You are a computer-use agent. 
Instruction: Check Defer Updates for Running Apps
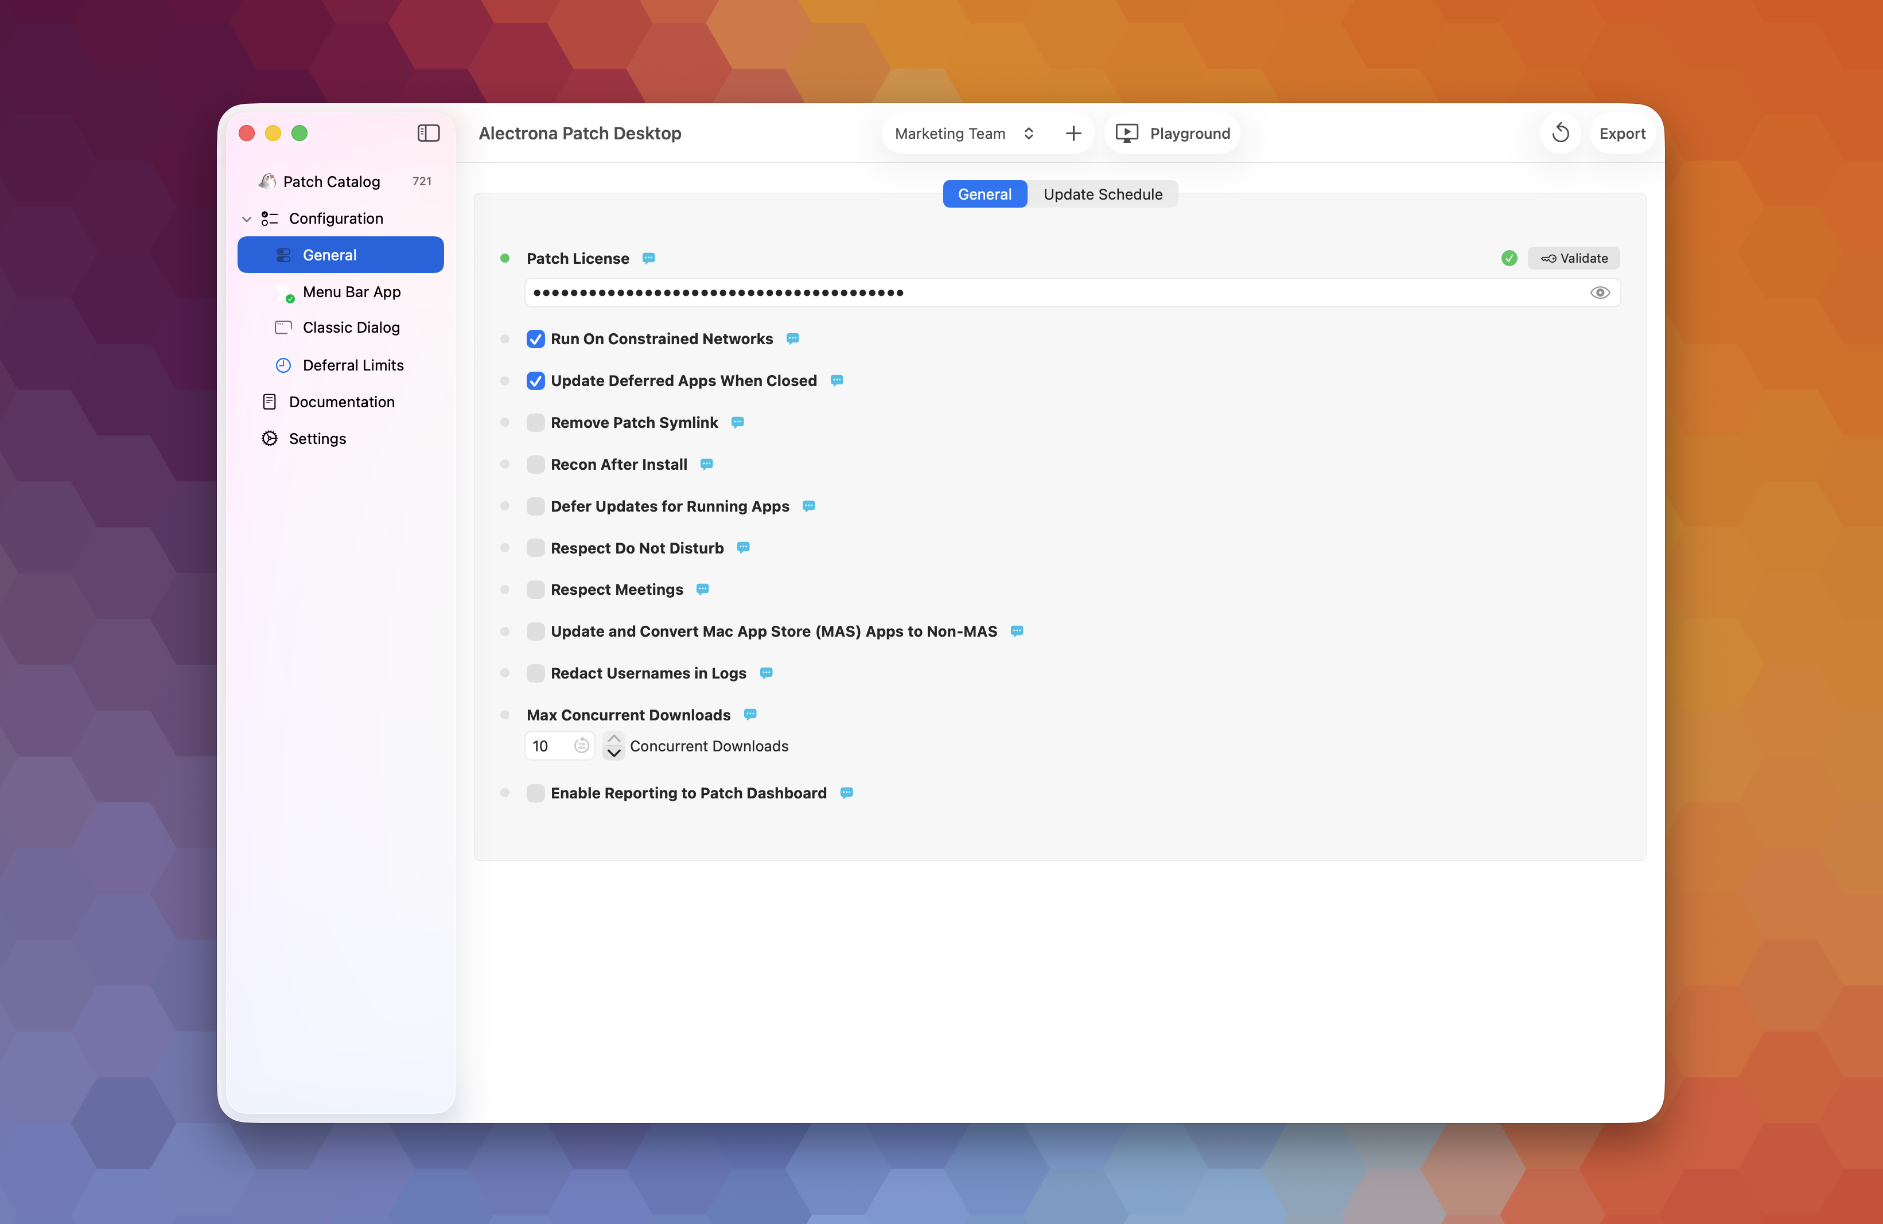coord(536,506)
